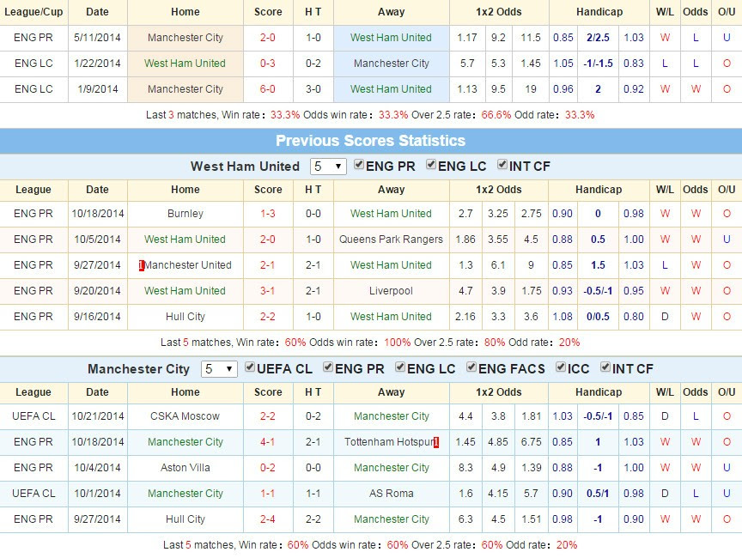Click date 10/18/2014 in Burnley row
742x558 pixels.
(98, 214)
